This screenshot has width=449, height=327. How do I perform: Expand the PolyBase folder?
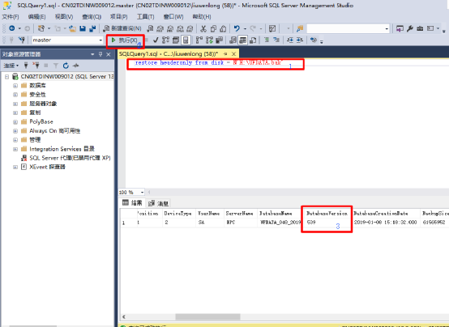pos(15,121)
